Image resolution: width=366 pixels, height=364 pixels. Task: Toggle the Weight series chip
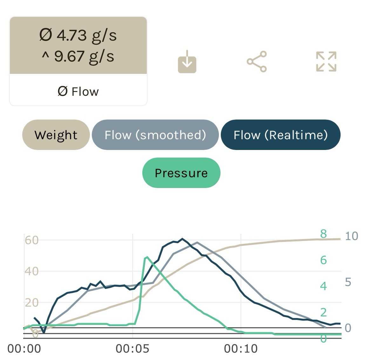(56, 135)
